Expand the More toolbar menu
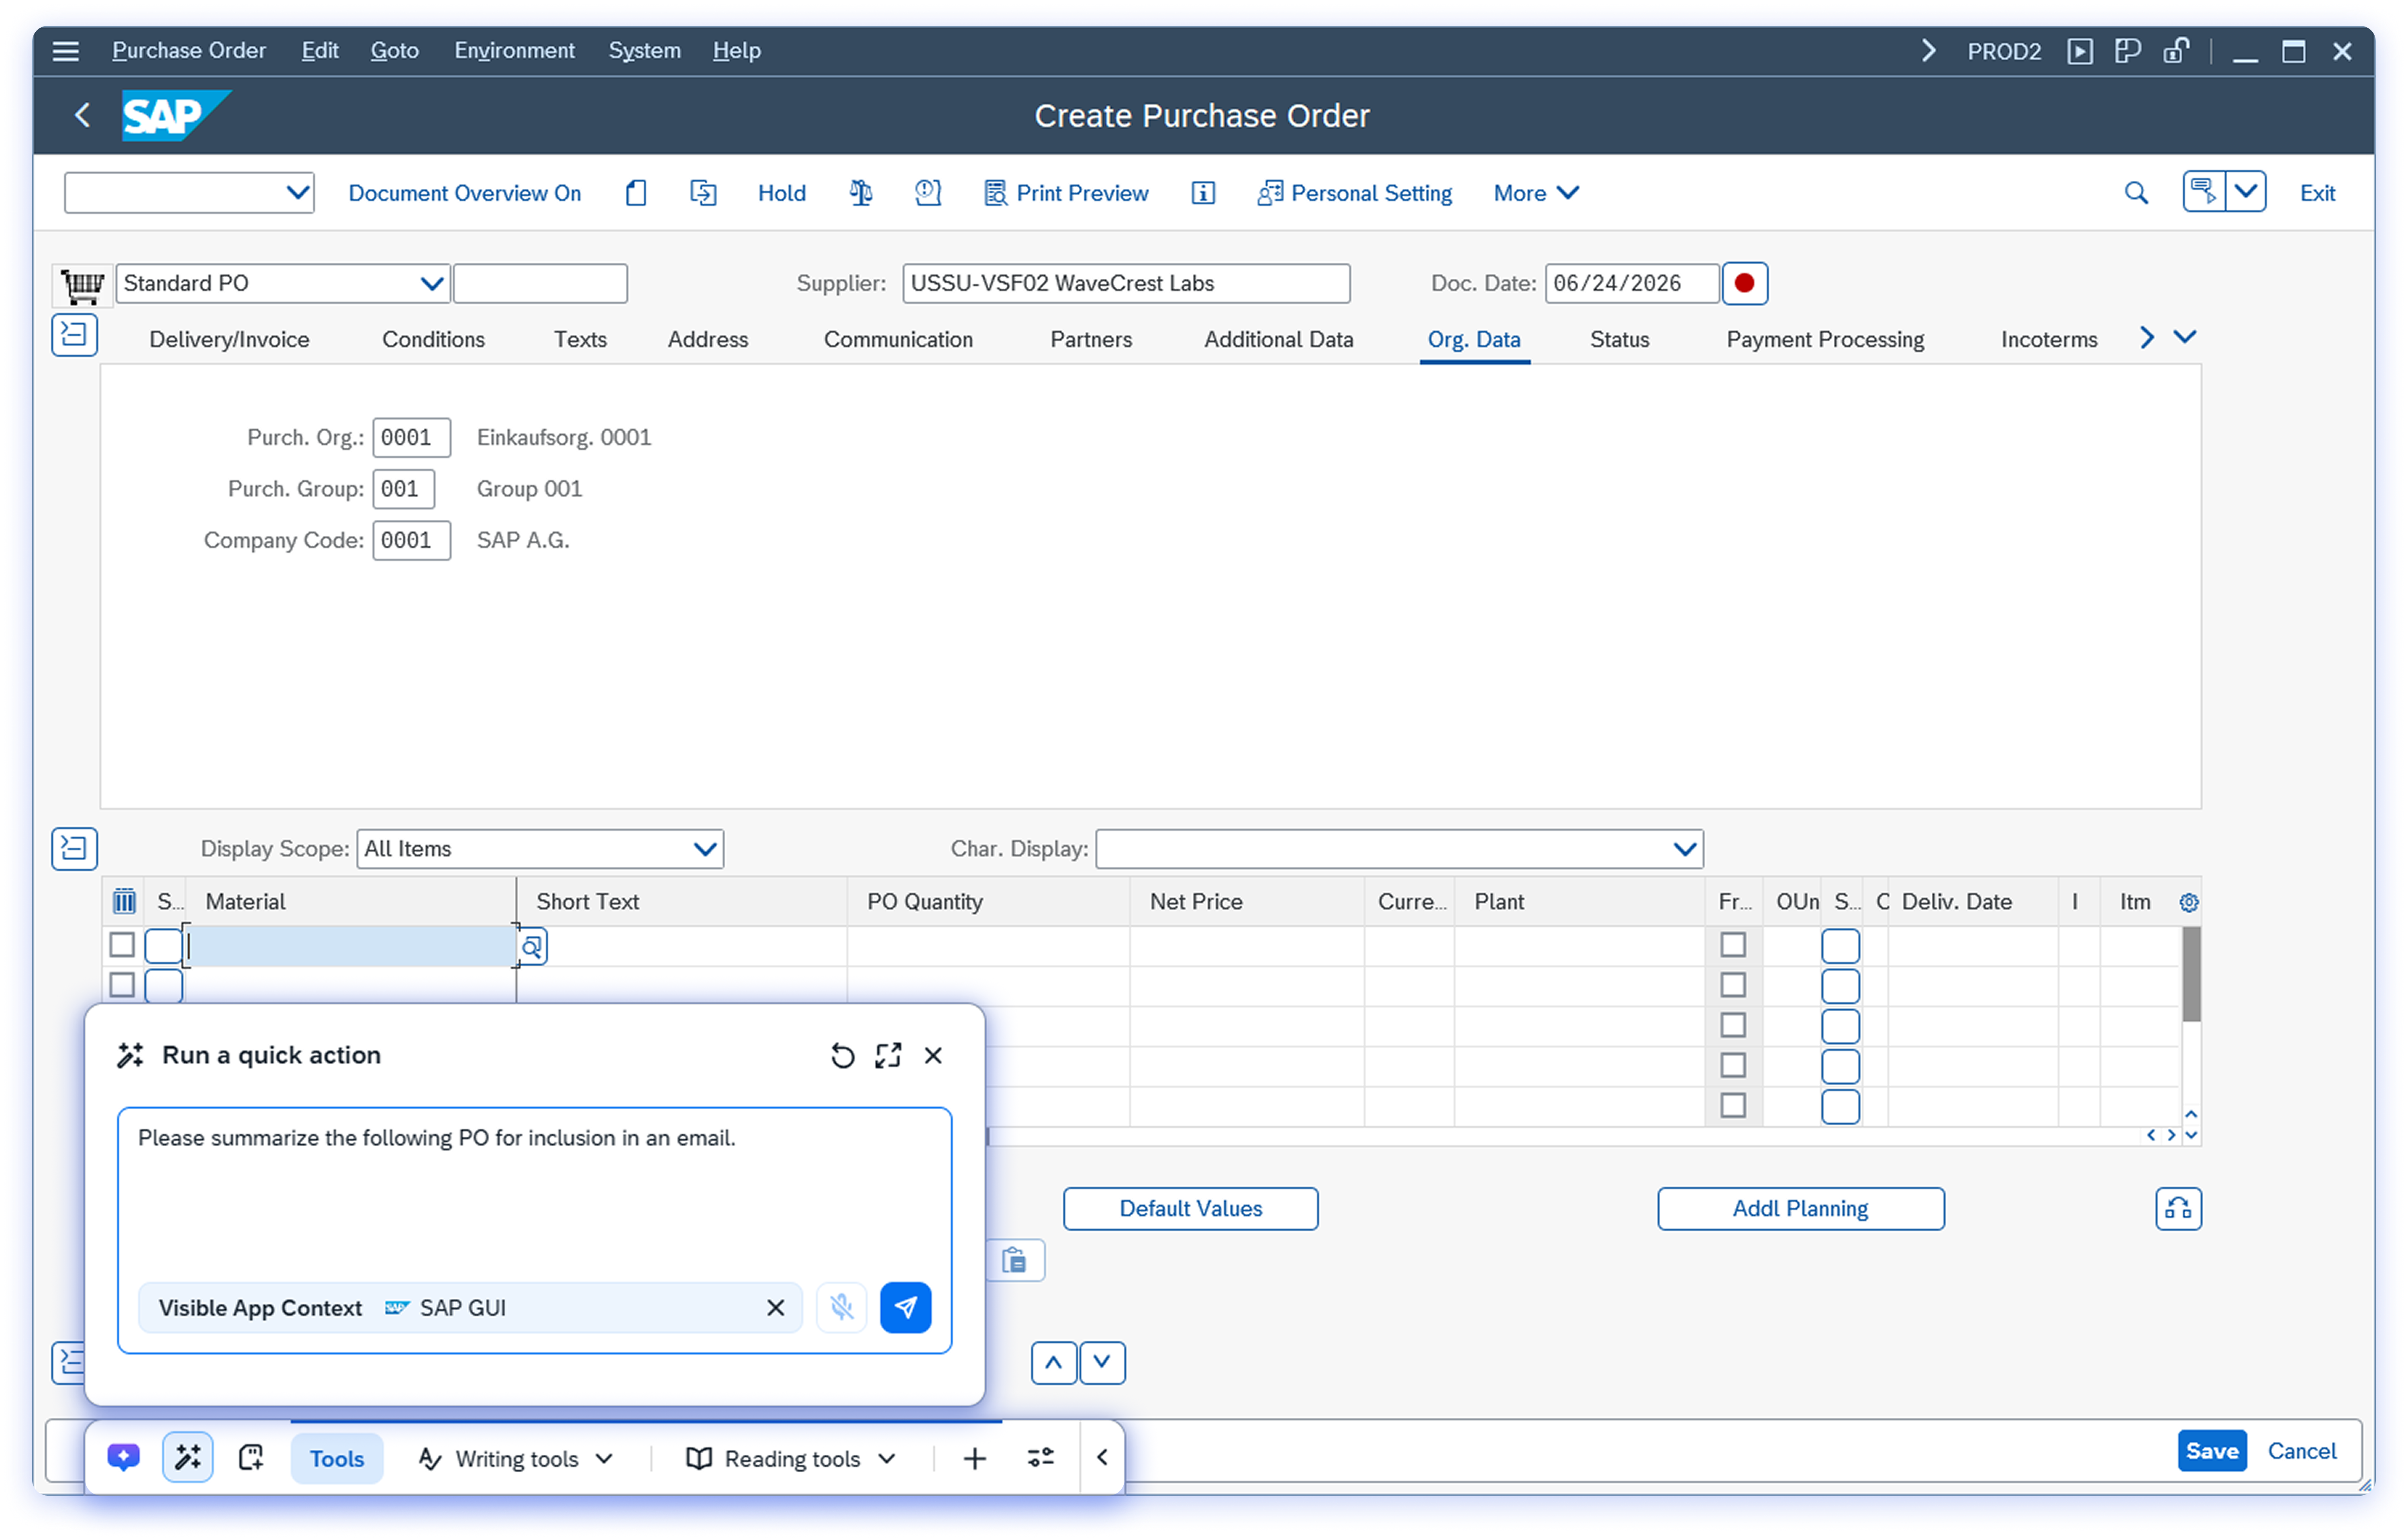The height and width of the screenshot is (1539, 2408). [x=1536, y=193]
